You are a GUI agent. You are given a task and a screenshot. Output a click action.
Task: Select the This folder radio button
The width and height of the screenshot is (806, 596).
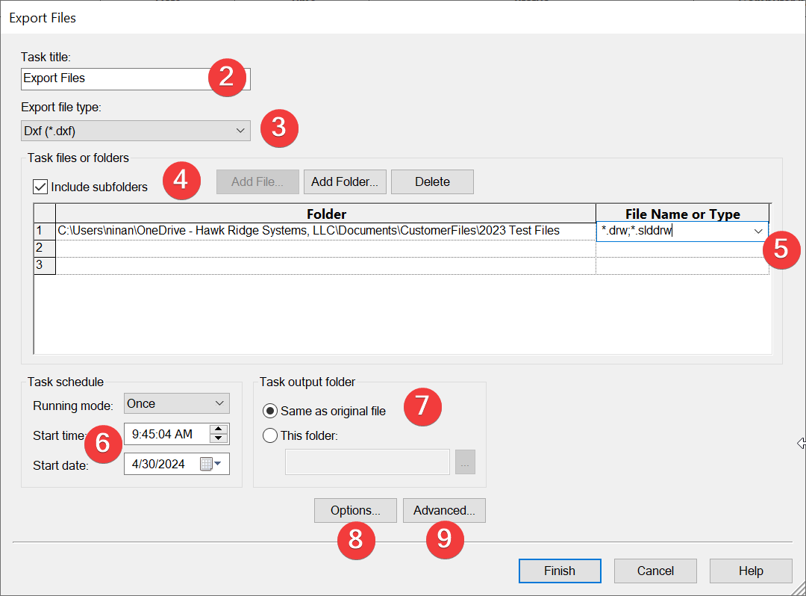tap(270, 435)
